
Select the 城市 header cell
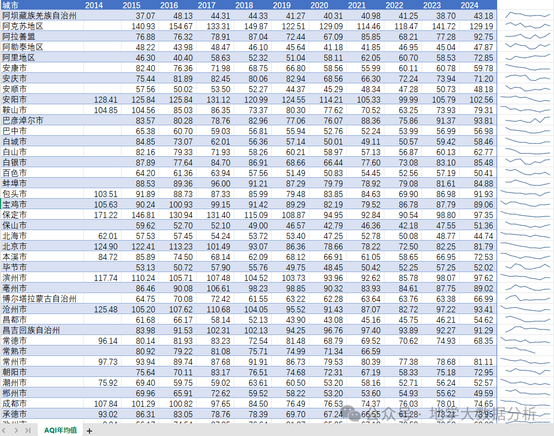42,5
